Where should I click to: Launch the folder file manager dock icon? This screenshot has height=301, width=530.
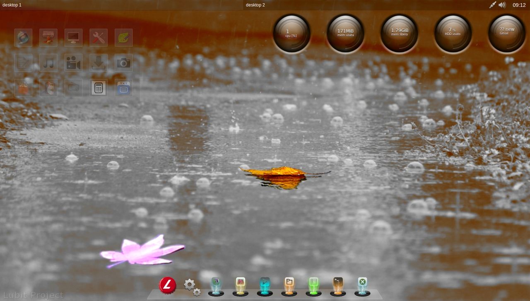click(x=289, y=287)
